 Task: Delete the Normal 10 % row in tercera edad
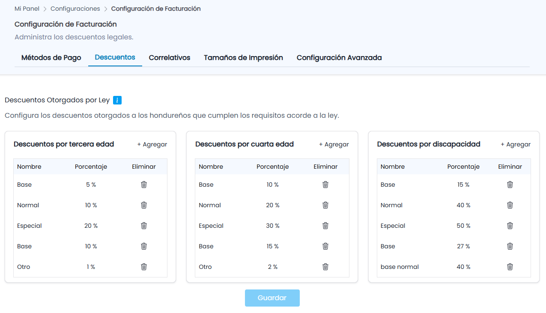click(x=144, y=205)
